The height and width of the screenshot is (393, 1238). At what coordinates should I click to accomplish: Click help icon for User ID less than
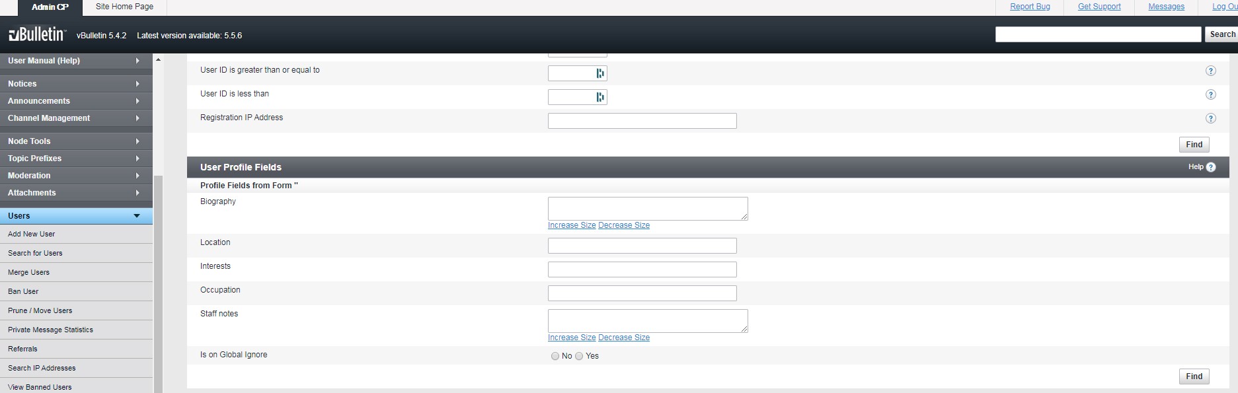(1210, 95)
